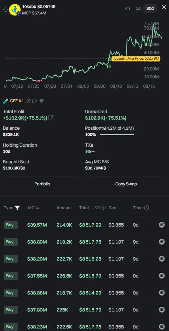Switch chart to 1d timeframe
The width and height of the screenshot is (169, 331).
coord(138,8)
